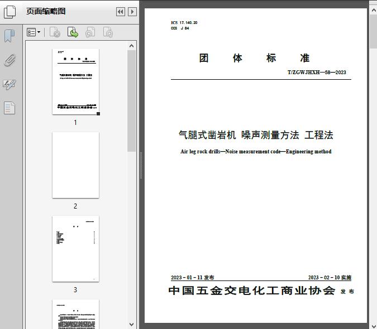Image resolution: width=377 pixels, height=329 pixels.
Task: Open the Signatures panel
Action: click(x=9, y=84)
